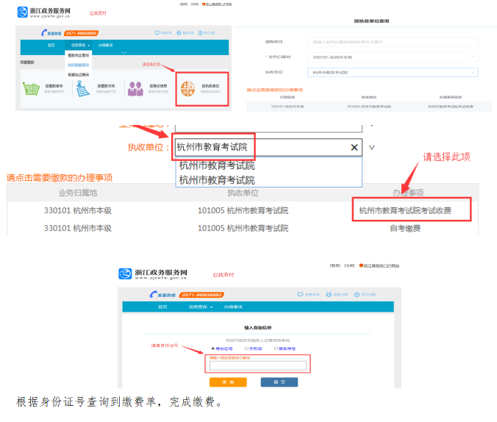The height and width of the screenshot is (422, 497).
Task: Click 登录 link in the top screenshot header
Action: point(184,4)
